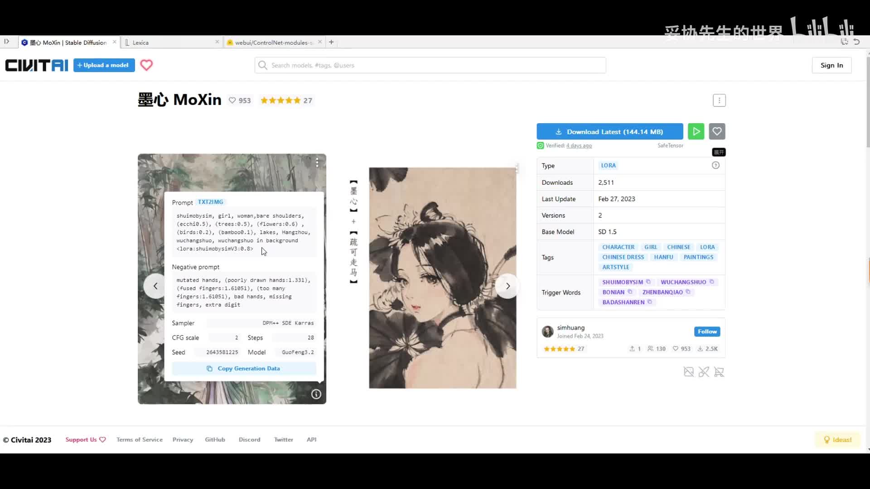
Task: Switch to webui/ControlNet-modules tab
Action: point(272,43)
